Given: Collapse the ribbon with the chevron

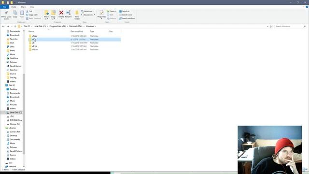Looking at the screenshot, I should pyautogui.click(x=304, y=7).
